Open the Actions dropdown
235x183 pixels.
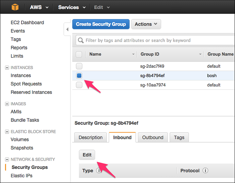(x=146, y=24)
